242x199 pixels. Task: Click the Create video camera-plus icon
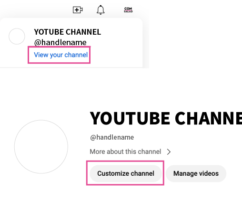pyautogui.click(x=78, y=10)
